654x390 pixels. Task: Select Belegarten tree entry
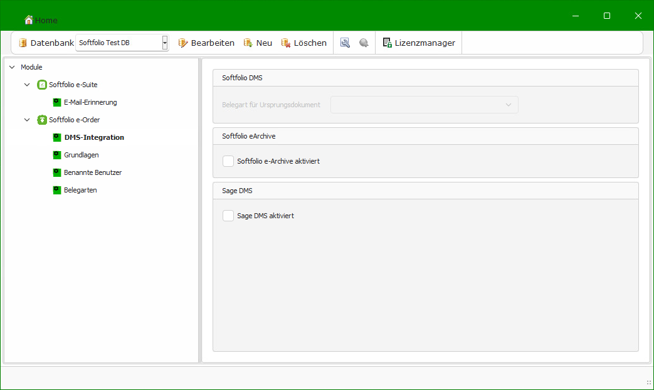[80, 190]
